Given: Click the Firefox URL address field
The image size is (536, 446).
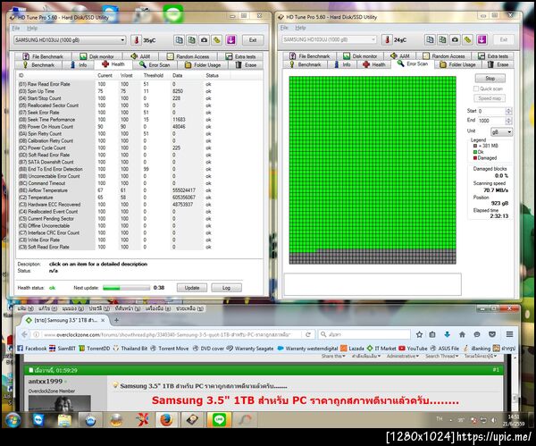Looking at the screenshot, I should click(166, 334).
